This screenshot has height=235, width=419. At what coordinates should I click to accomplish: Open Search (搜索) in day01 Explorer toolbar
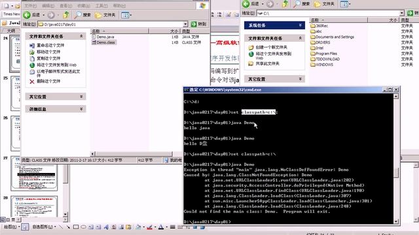pyautogui.click(x=82, y=15)
